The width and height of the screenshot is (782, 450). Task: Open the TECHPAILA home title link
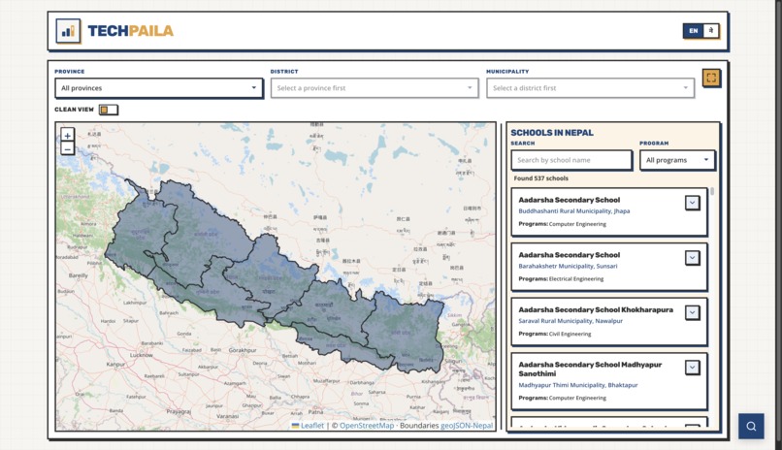point(131,31)
